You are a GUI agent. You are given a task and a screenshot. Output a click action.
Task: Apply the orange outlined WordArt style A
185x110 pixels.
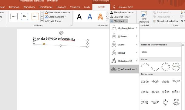click(x=100, y=17)
